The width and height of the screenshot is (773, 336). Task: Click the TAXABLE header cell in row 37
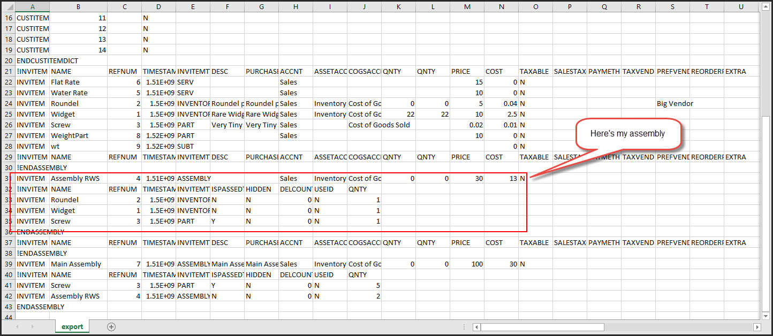[535, 242]
